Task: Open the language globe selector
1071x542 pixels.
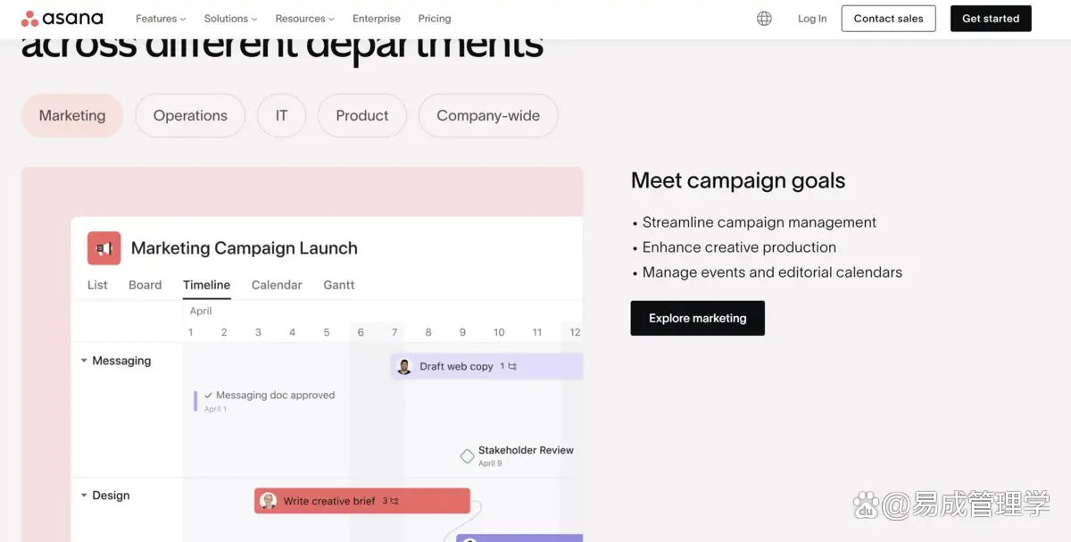Action: tap(764, 19)
